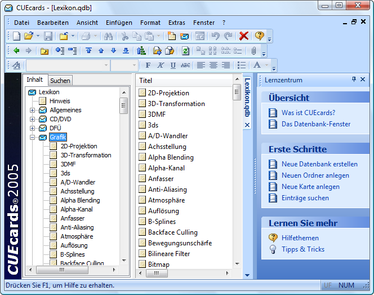Click the paperclip attachment icon
This screenshot has width=374, height=295.
[x=254, y=51]
